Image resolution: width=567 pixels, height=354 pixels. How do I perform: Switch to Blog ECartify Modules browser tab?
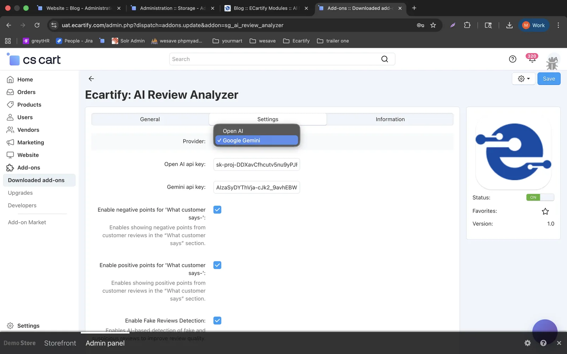tap(266, 8)
